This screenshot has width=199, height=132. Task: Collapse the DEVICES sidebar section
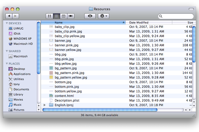[7, 23]
